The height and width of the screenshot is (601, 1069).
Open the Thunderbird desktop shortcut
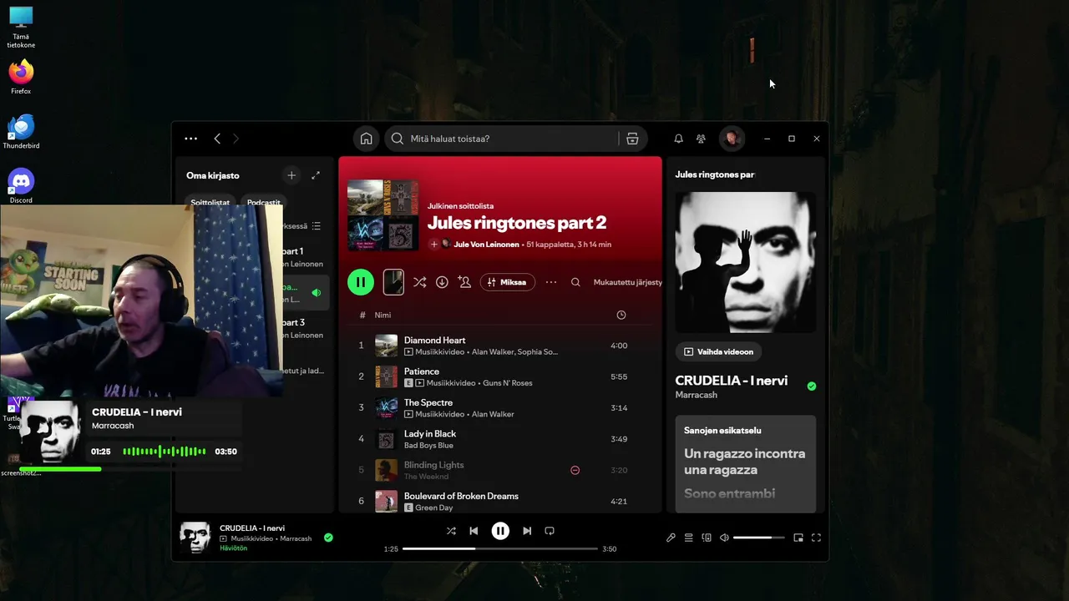click(x=21, y=132)
